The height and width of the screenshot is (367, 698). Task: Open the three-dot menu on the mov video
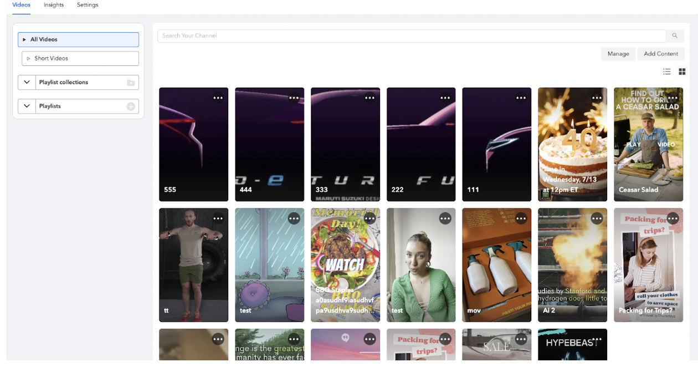521,218
